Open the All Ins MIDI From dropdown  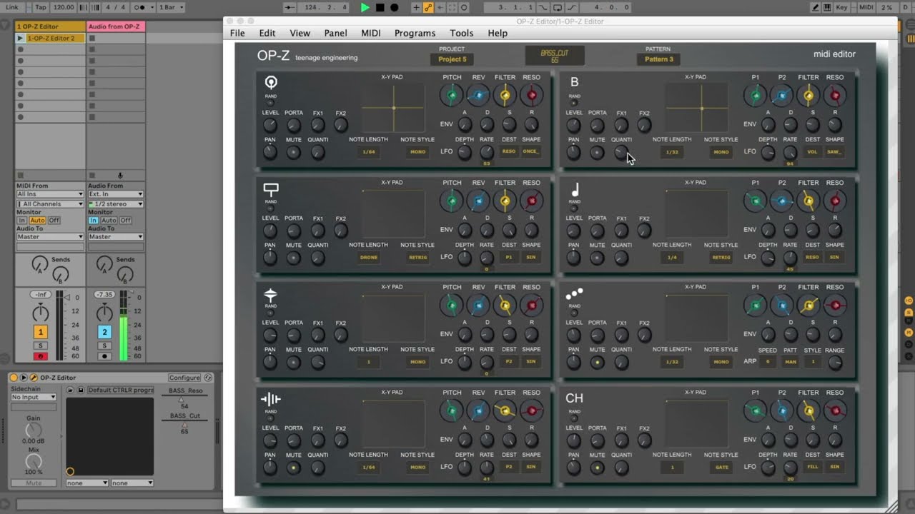(x=50, y=194)
